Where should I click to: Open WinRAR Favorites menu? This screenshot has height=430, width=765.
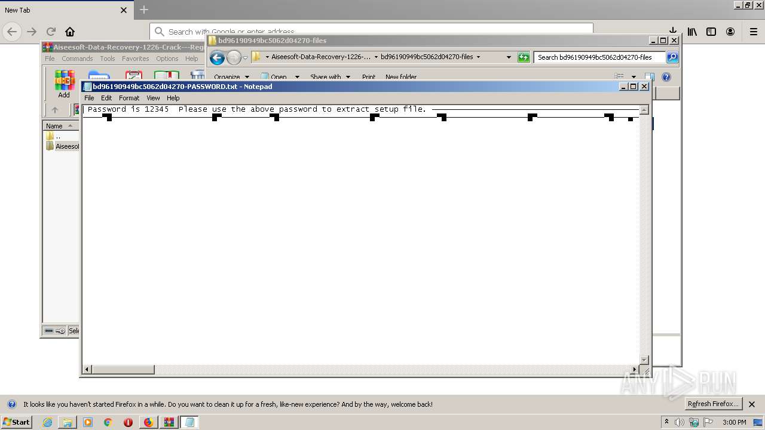pyautogui.click(x=136, y=59)
